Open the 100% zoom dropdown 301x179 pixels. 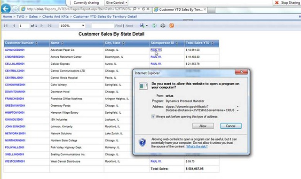(72, 25)
